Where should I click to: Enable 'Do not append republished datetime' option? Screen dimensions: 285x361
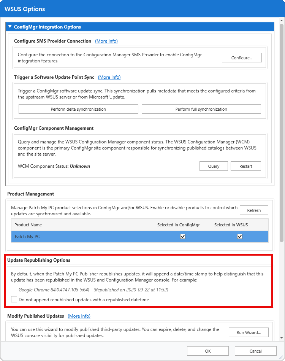(x=14, y=299)
